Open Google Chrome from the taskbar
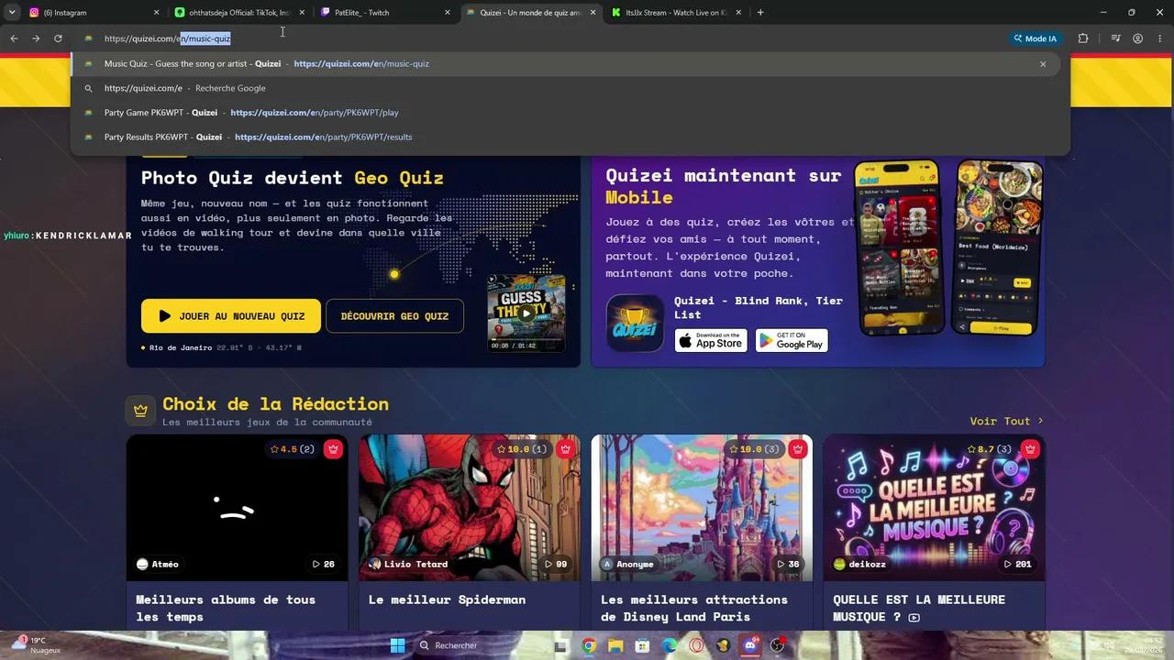The width and height of the screenshot is (1174, 660). coord(589,645)
